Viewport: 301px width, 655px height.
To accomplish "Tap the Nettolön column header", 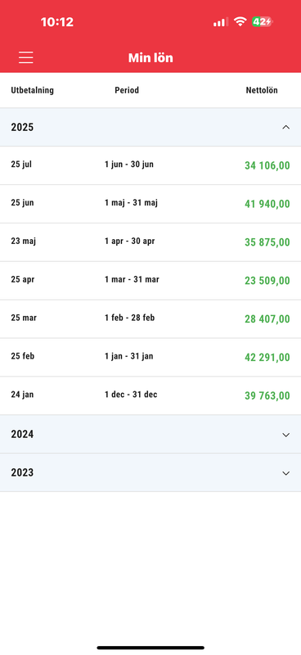I will [262, 90].
